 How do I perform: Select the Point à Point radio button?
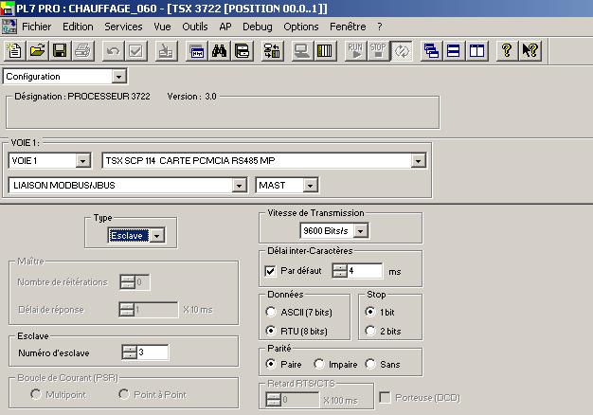point(124,394)
